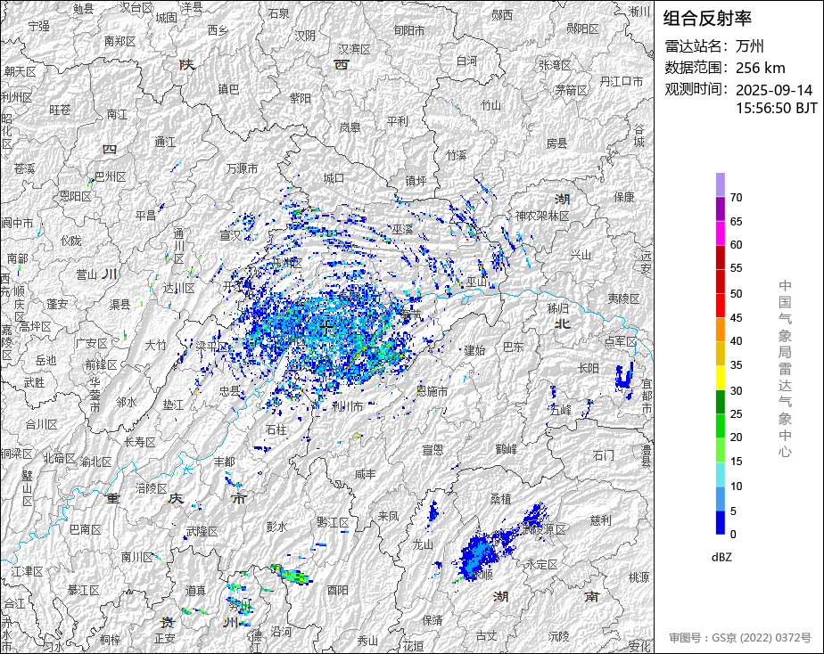
Task: Click the 綦江区 map label
Action: [x=84, y=591]
